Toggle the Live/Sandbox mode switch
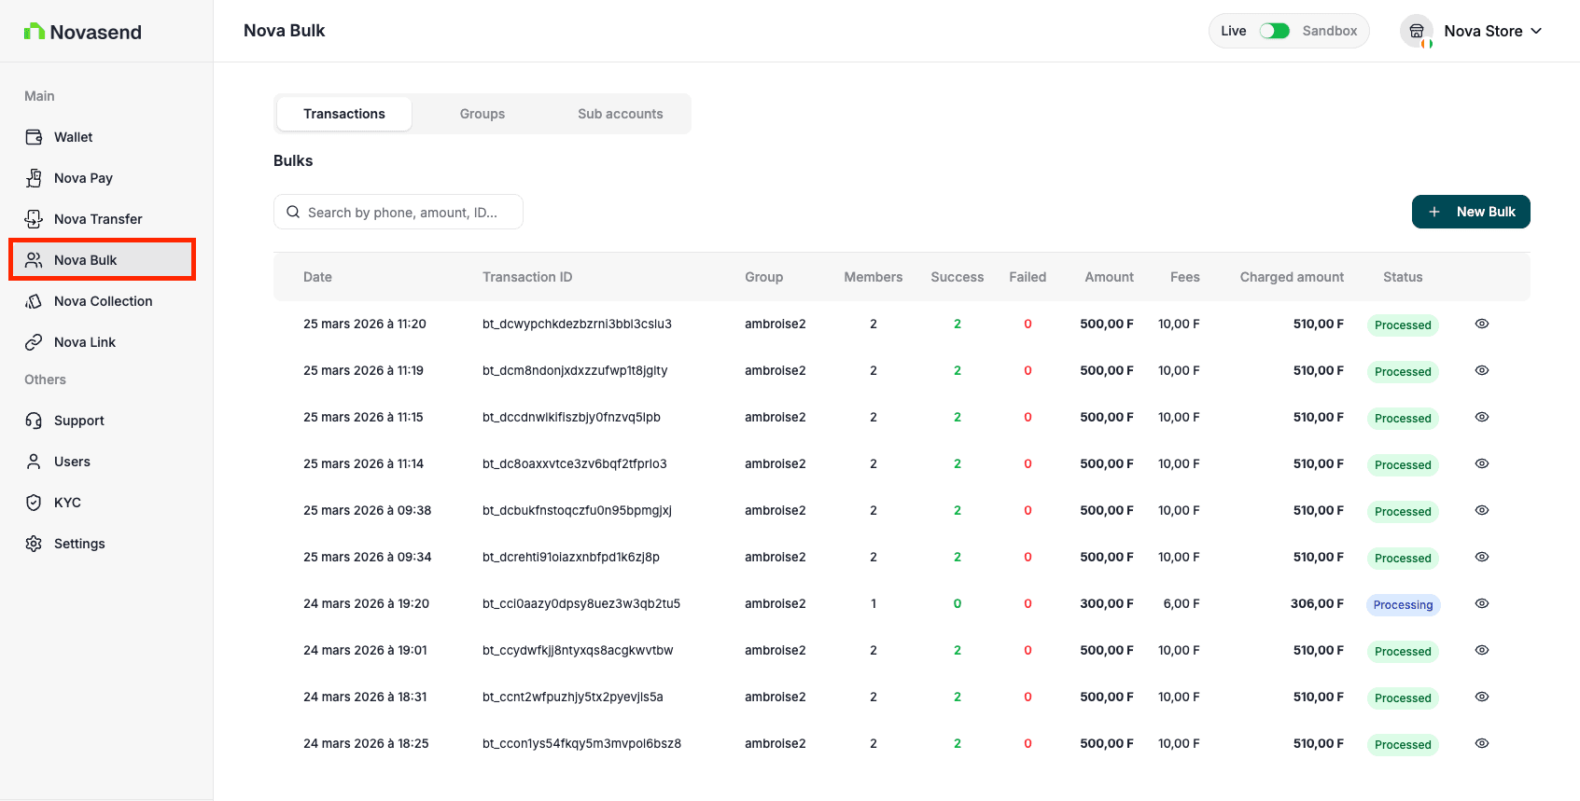 [x=1274, y=31]
